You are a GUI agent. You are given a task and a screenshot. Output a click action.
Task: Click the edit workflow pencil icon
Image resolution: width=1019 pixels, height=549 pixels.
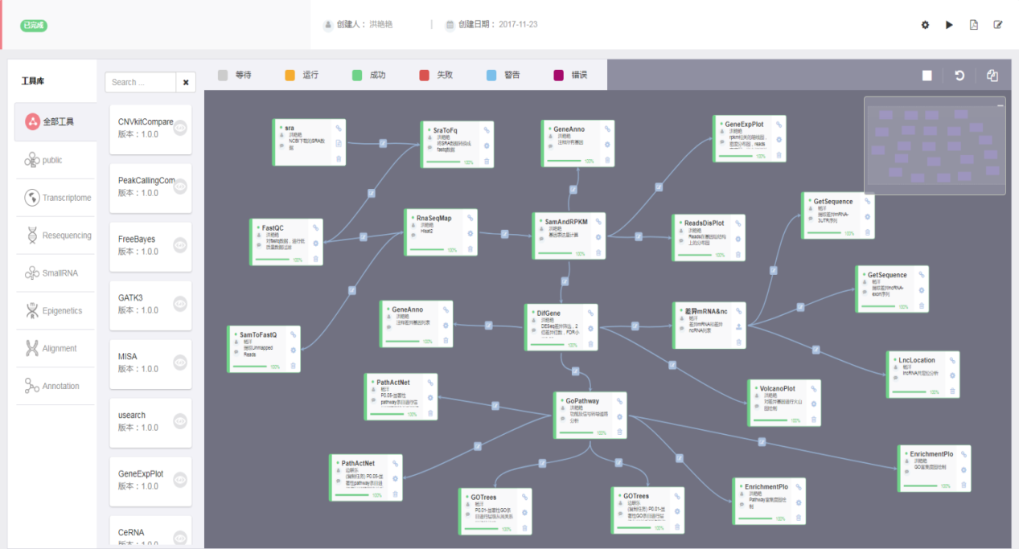tap(998, 25)
